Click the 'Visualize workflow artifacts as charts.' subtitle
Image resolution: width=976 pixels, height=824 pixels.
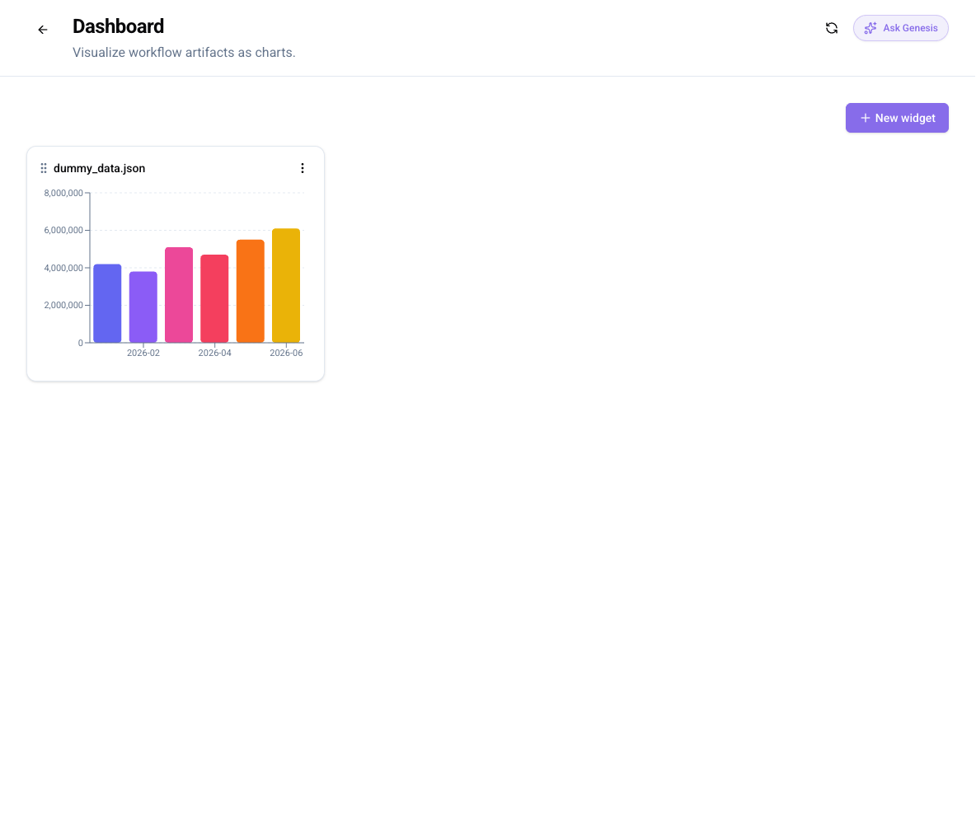[184, 52]
